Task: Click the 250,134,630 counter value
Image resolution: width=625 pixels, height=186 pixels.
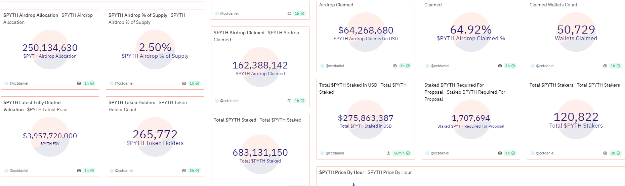Action: tap(50, 48)
